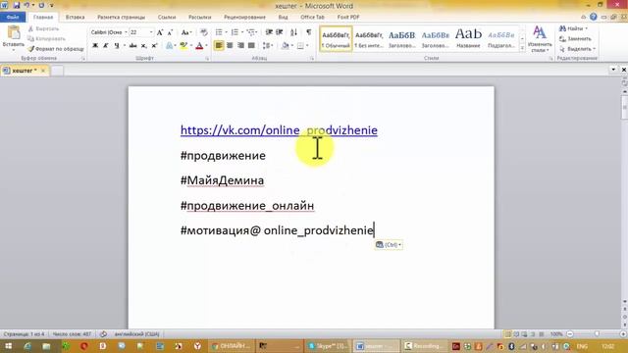Click the Clear Formatting icon
This screenshot has width=628, height=353.
(x=204, y=32)
